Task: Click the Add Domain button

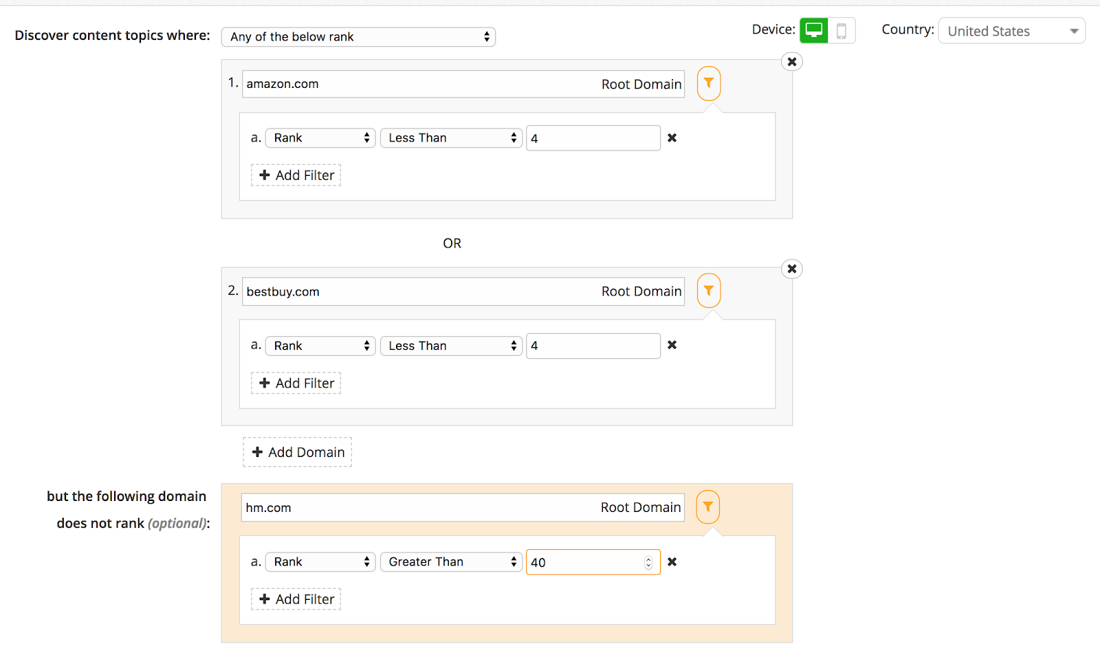Action: 298,452
